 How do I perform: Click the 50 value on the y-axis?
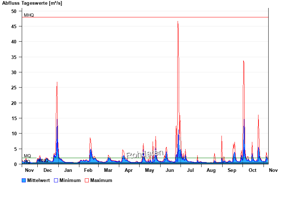[x=14, y=11]
